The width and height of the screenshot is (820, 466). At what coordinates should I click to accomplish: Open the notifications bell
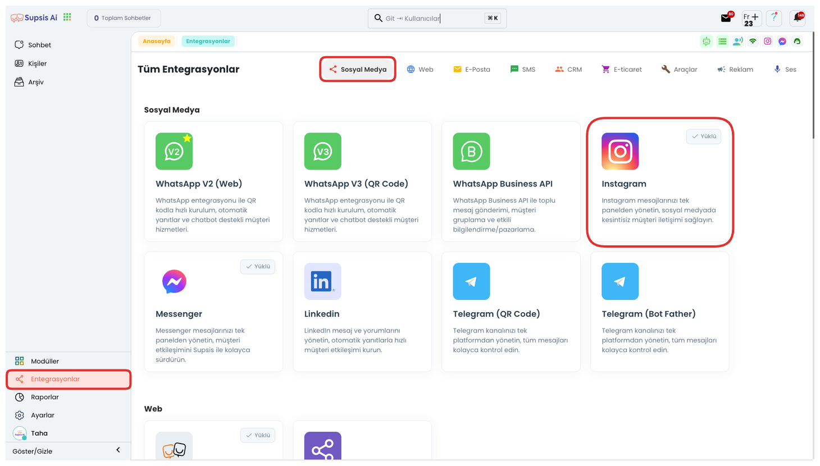pyautogui.click(x=797, y=18)
